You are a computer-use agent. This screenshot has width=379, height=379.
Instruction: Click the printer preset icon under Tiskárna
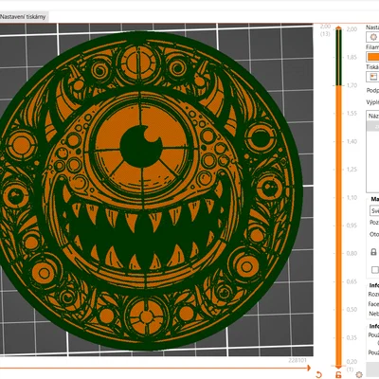point(373,77)
